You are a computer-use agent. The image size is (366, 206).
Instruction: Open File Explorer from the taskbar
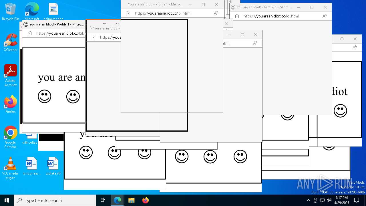click(x=131, y=200)
